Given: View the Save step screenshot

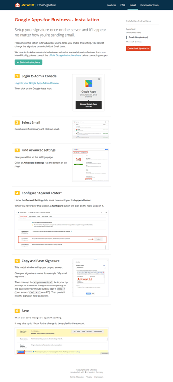Looking at the screenshot, I should (x=62, y=341).
